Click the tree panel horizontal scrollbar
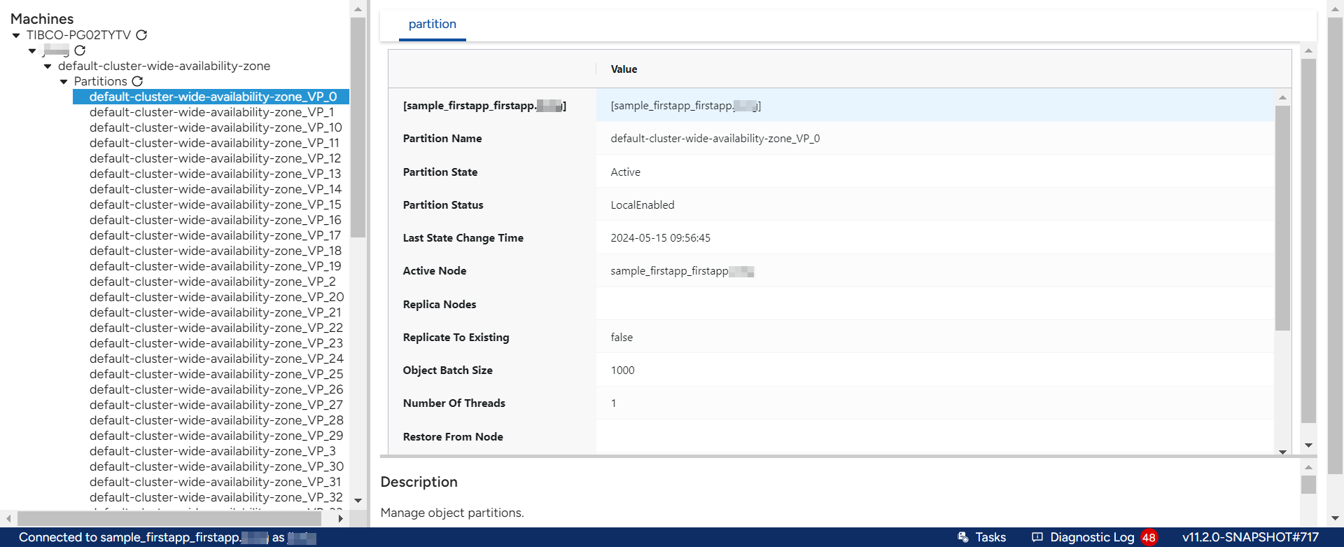This screenshot has width=1344, height=547. [x=168, y=518]
